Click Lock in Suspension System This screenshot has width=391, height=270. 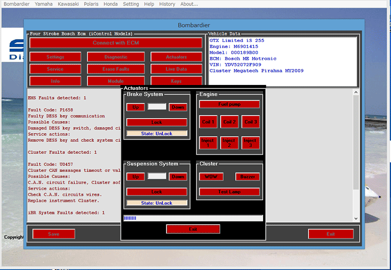[x=156, y=192]
